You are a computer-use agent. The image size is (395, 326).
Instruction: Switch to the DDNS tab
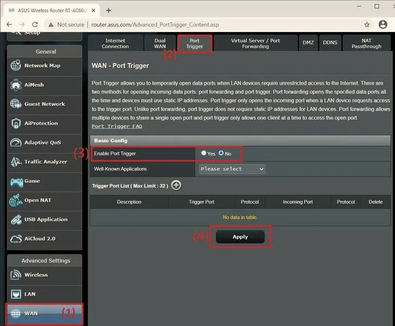[330, 43]
